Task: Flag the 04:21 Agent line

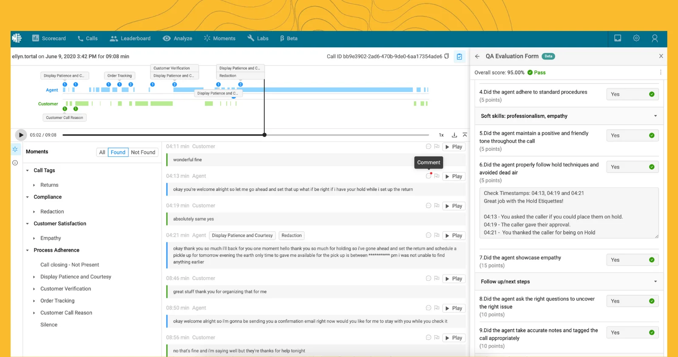Action: click(437, 235)
